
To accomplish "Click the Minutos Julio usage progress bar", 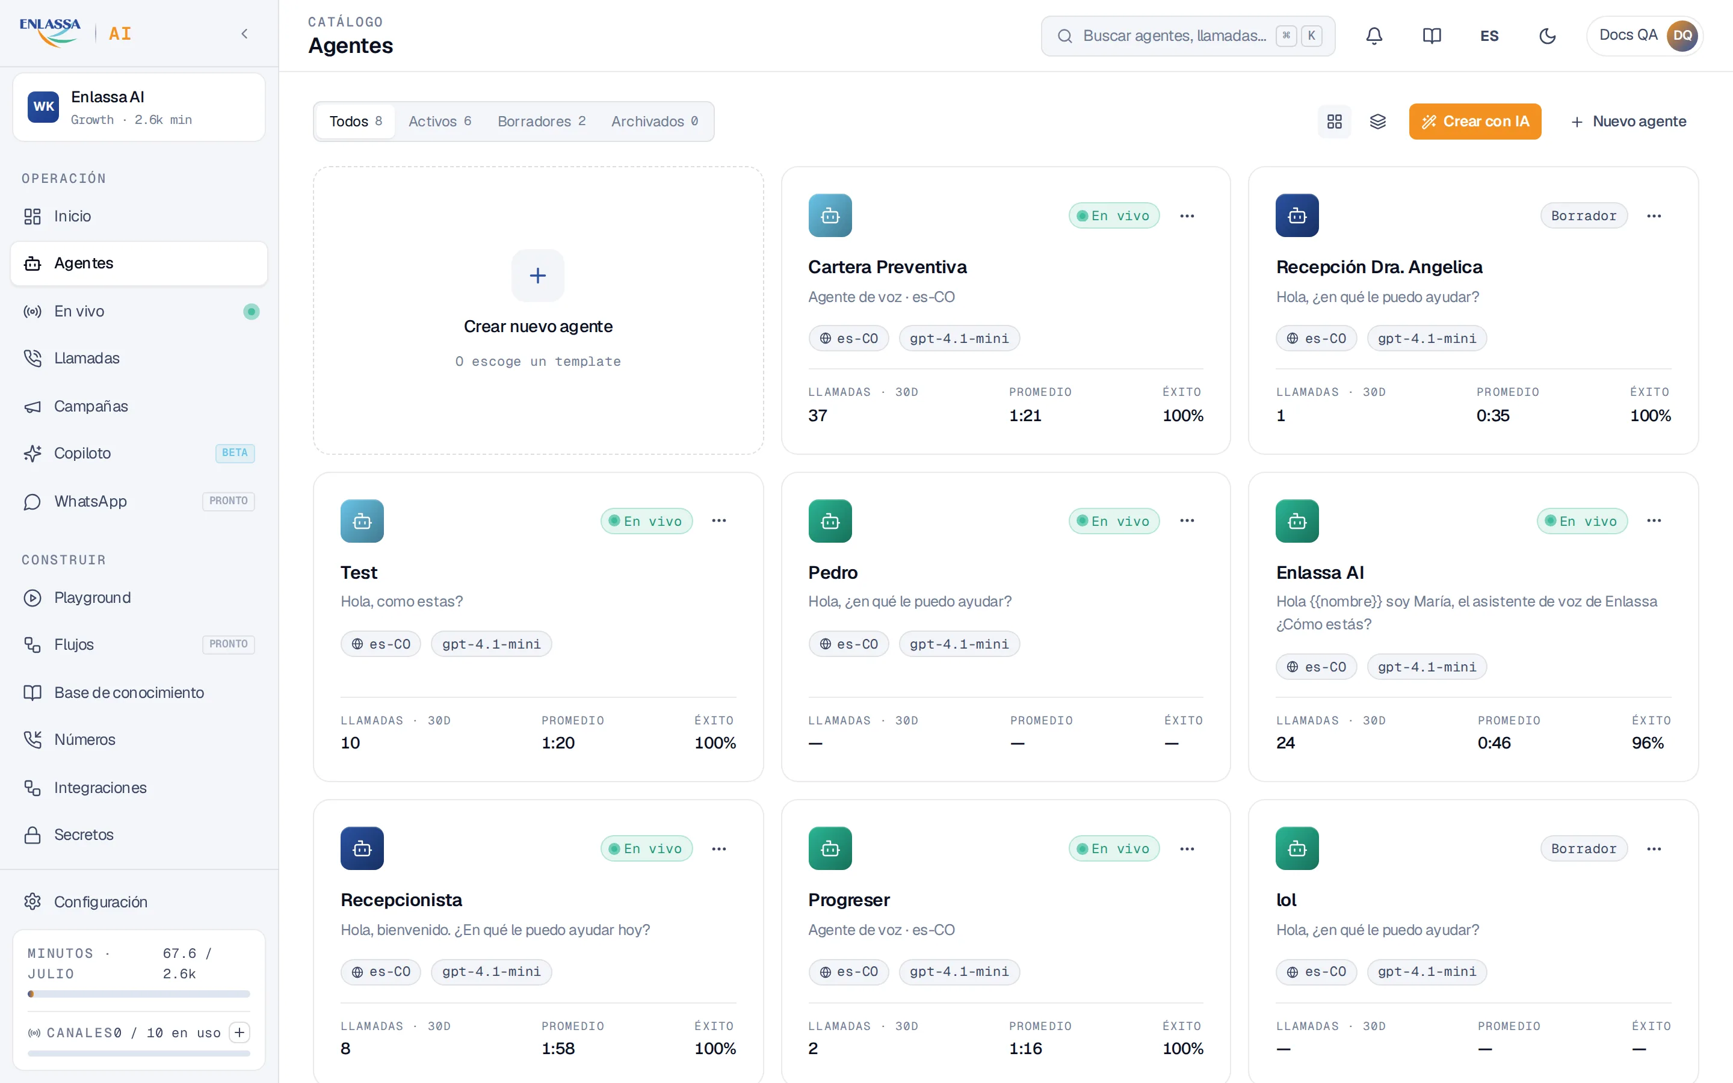I will [139, 993].
